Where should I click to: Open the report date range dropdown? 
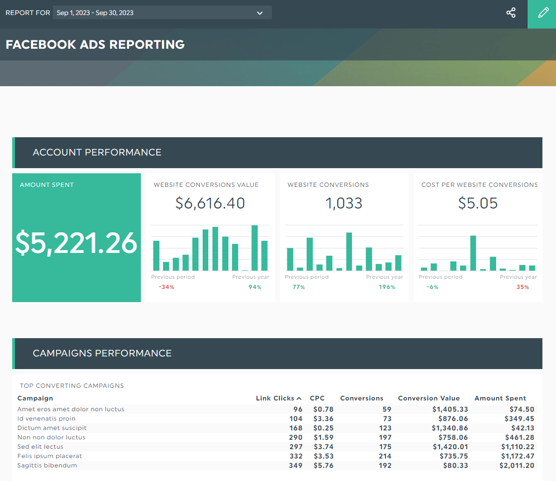(x=162, y=13)
